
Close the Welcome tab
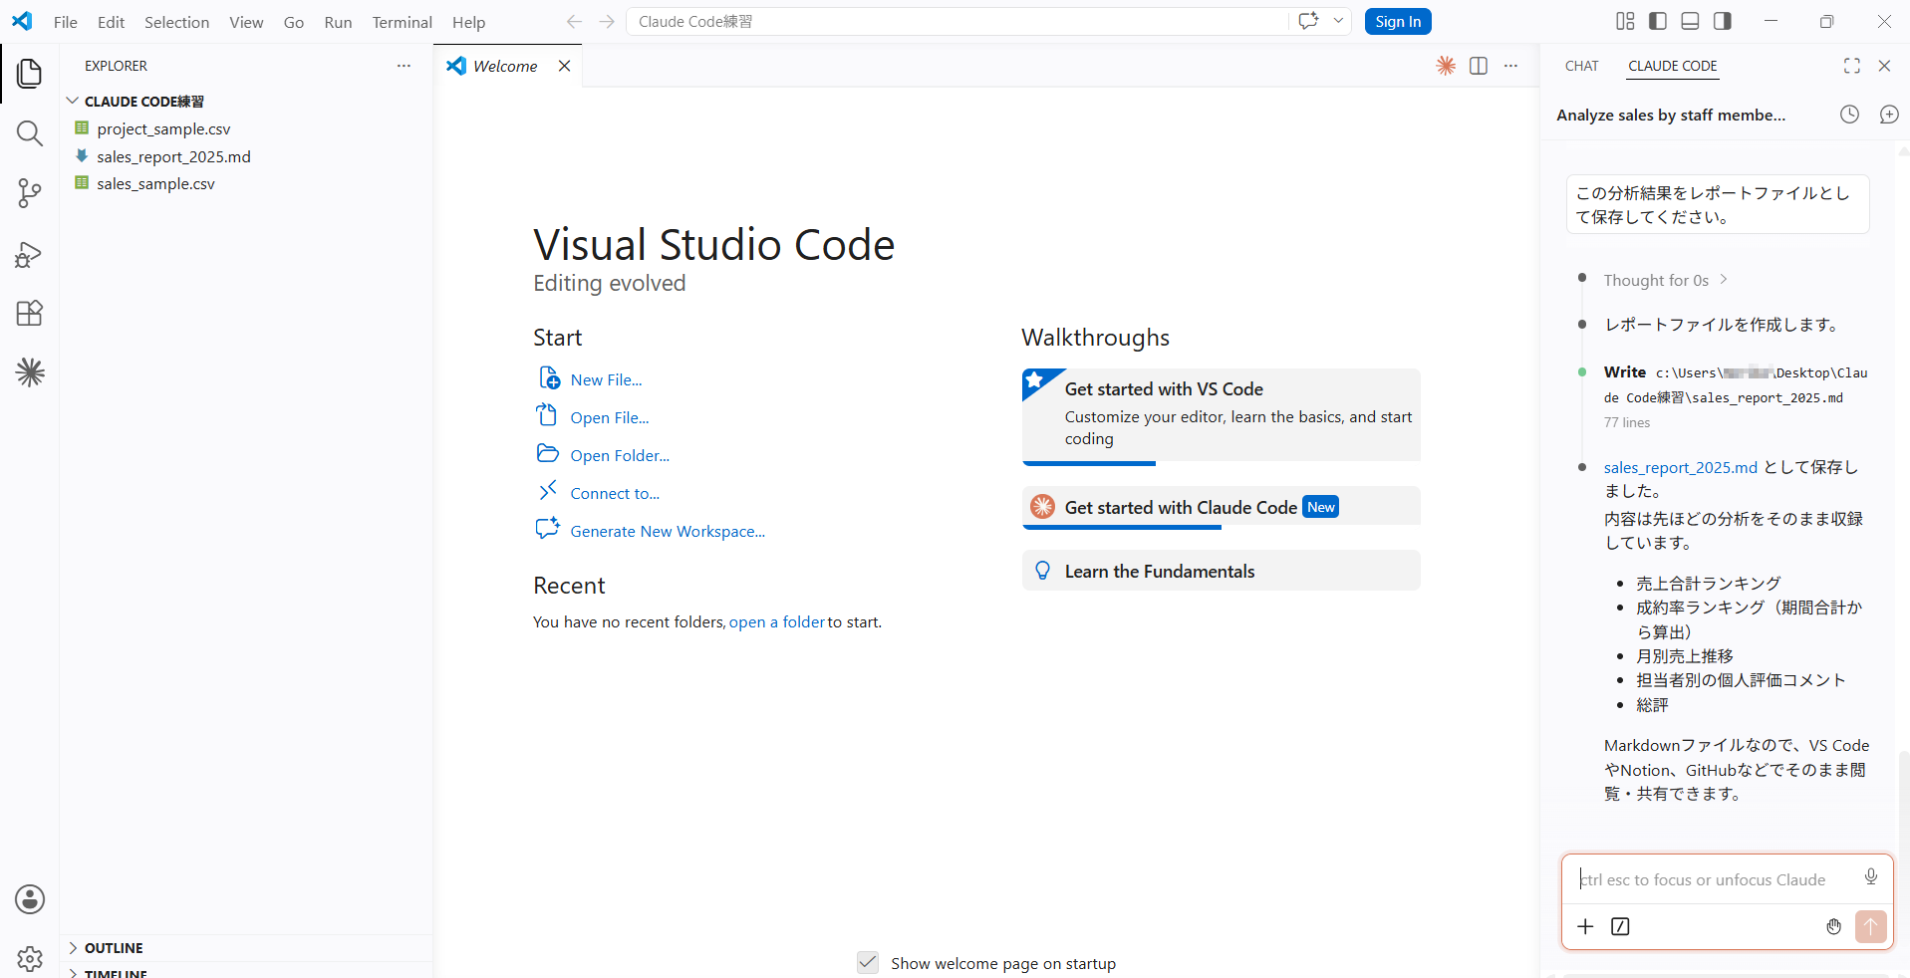pos(564,66)
